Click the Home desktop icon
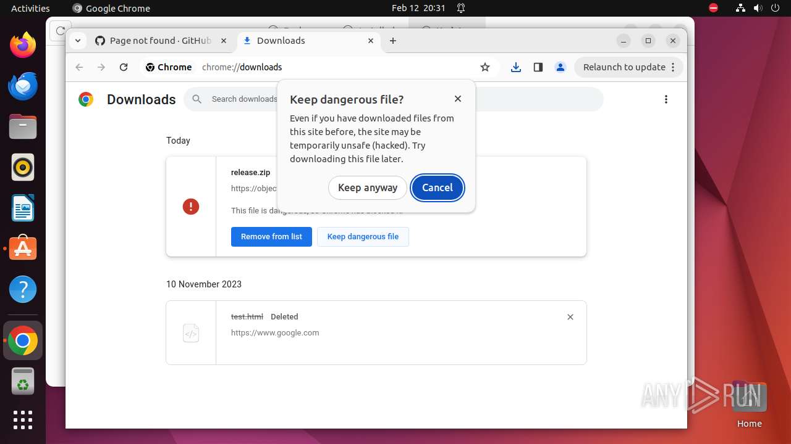This screenshot has width=791, height=444. tap(749, 404)
